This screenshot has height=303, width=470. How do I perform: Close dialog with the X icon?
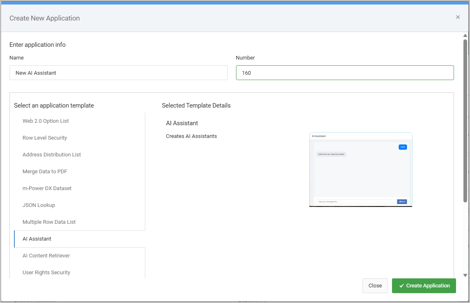pyautogui.click(x=458, y=17)
